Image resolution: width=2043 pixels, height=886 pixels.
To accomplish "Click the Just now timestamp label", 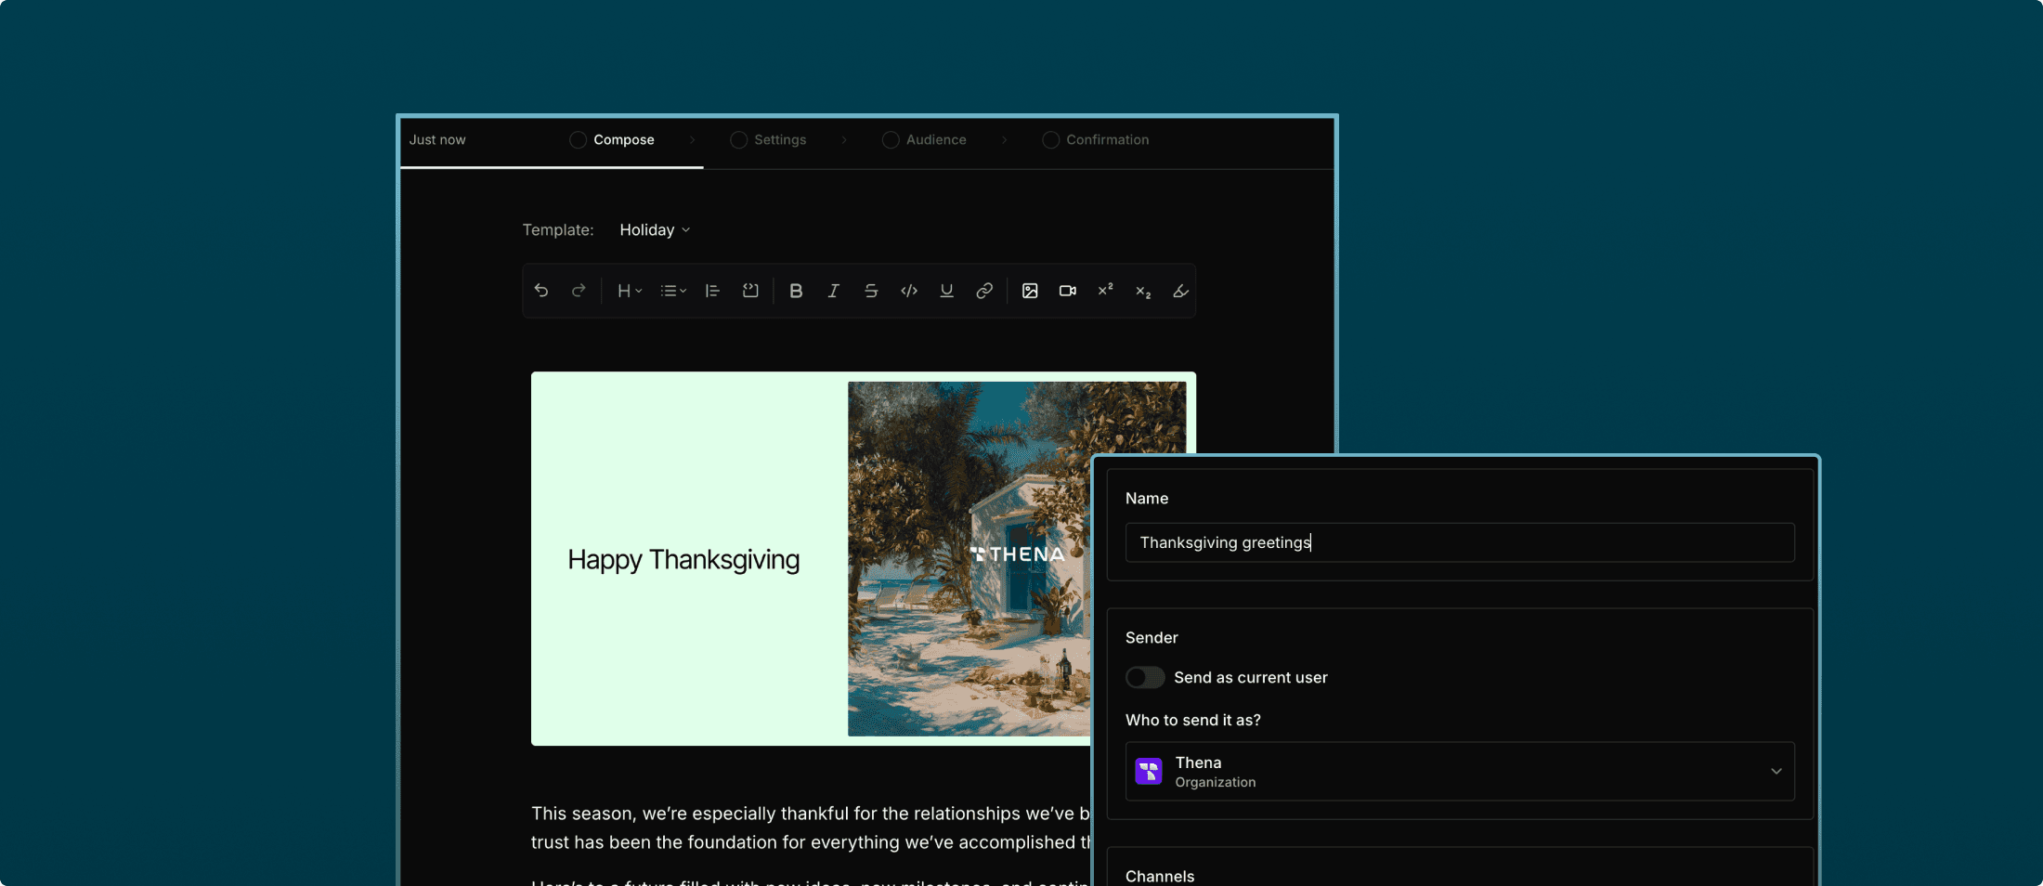I will click(x=437, y=139).
